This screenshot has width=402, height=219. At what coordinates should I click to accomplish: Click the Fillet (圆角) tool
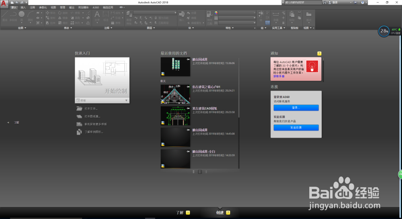point(75,18)
